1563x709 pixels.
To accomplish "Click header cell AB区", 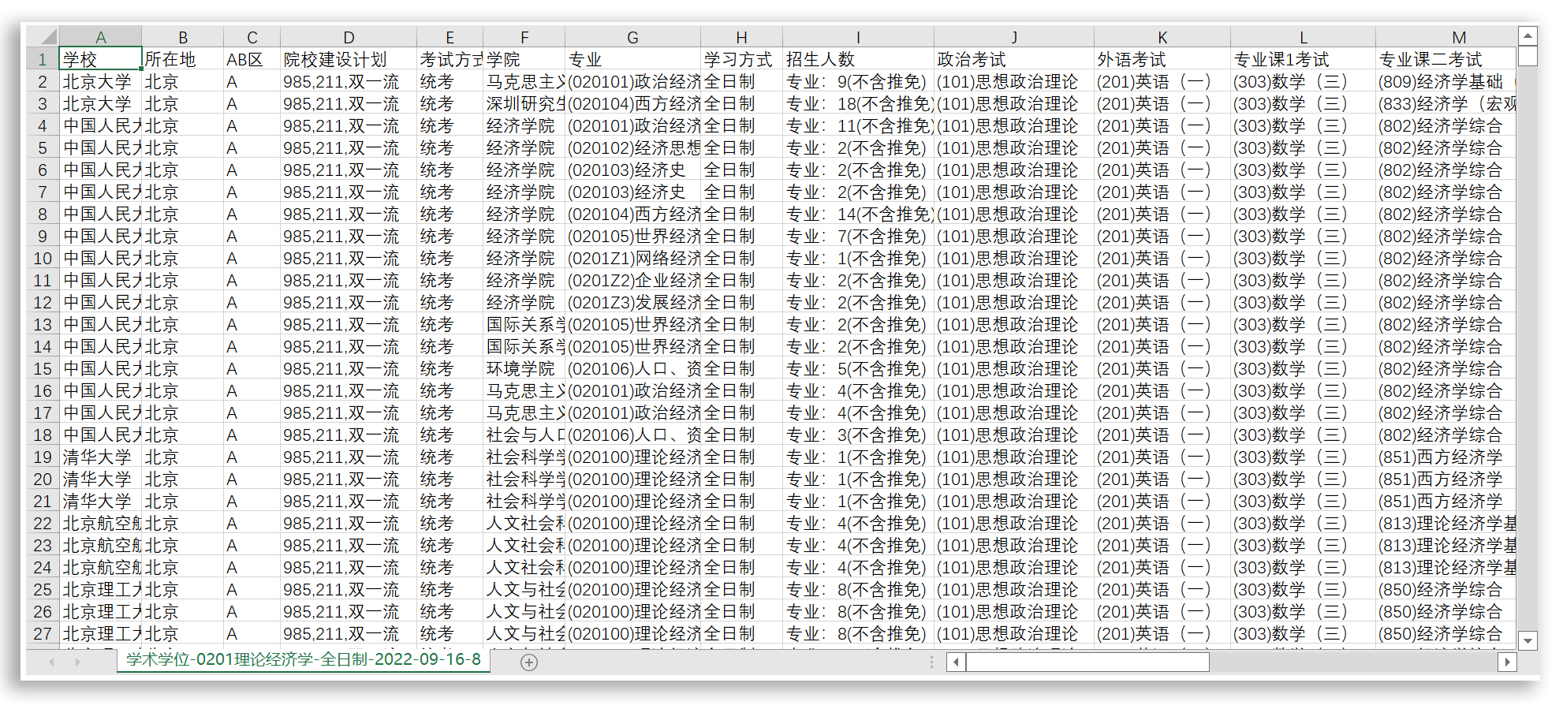I will tap(252, 59).
